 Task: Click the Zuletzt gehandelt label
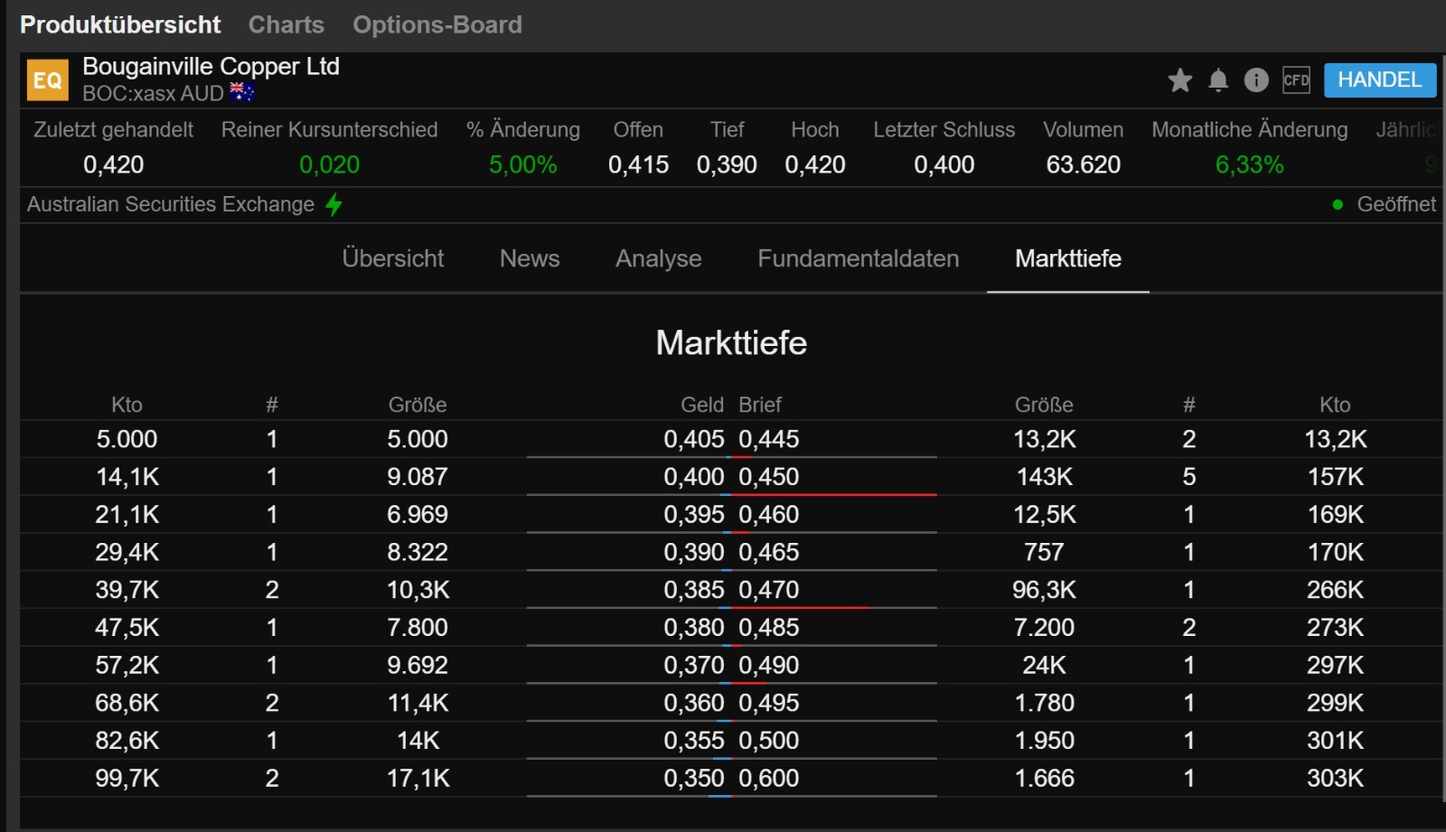[114, 129]
